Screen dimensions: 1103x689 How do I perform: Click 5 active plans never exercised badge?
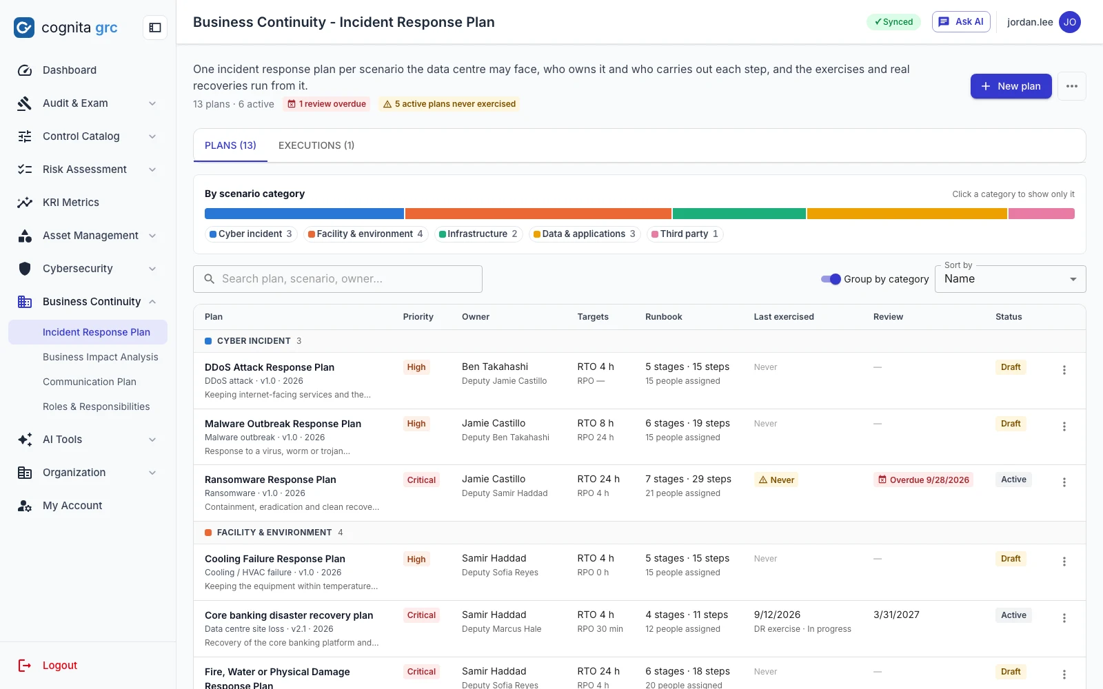[449, 104]
